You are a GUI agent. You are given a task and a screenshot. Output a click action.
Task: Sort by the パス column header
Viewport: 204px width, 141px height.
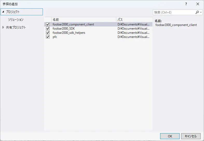coord(134,20)
